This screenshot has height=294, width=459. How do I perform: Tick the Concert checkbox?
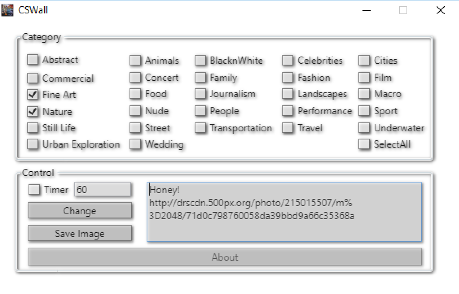(x=135, y=77)
